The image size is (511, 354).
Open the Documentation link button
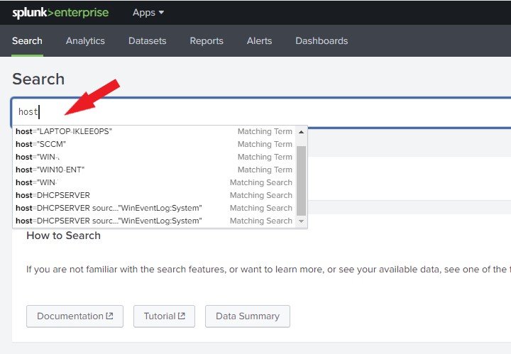[75, 316]
